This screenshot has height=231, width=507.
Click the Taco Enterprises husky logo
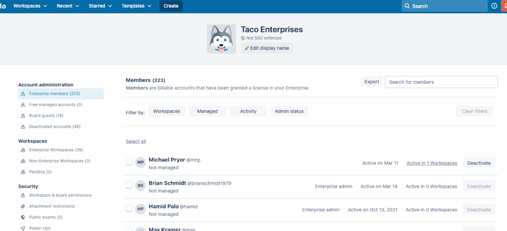[221, 39]
